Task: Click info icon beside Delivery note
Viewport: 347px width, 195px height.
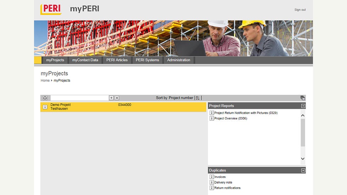Action: pyautogui.click(x=212, y=183)
